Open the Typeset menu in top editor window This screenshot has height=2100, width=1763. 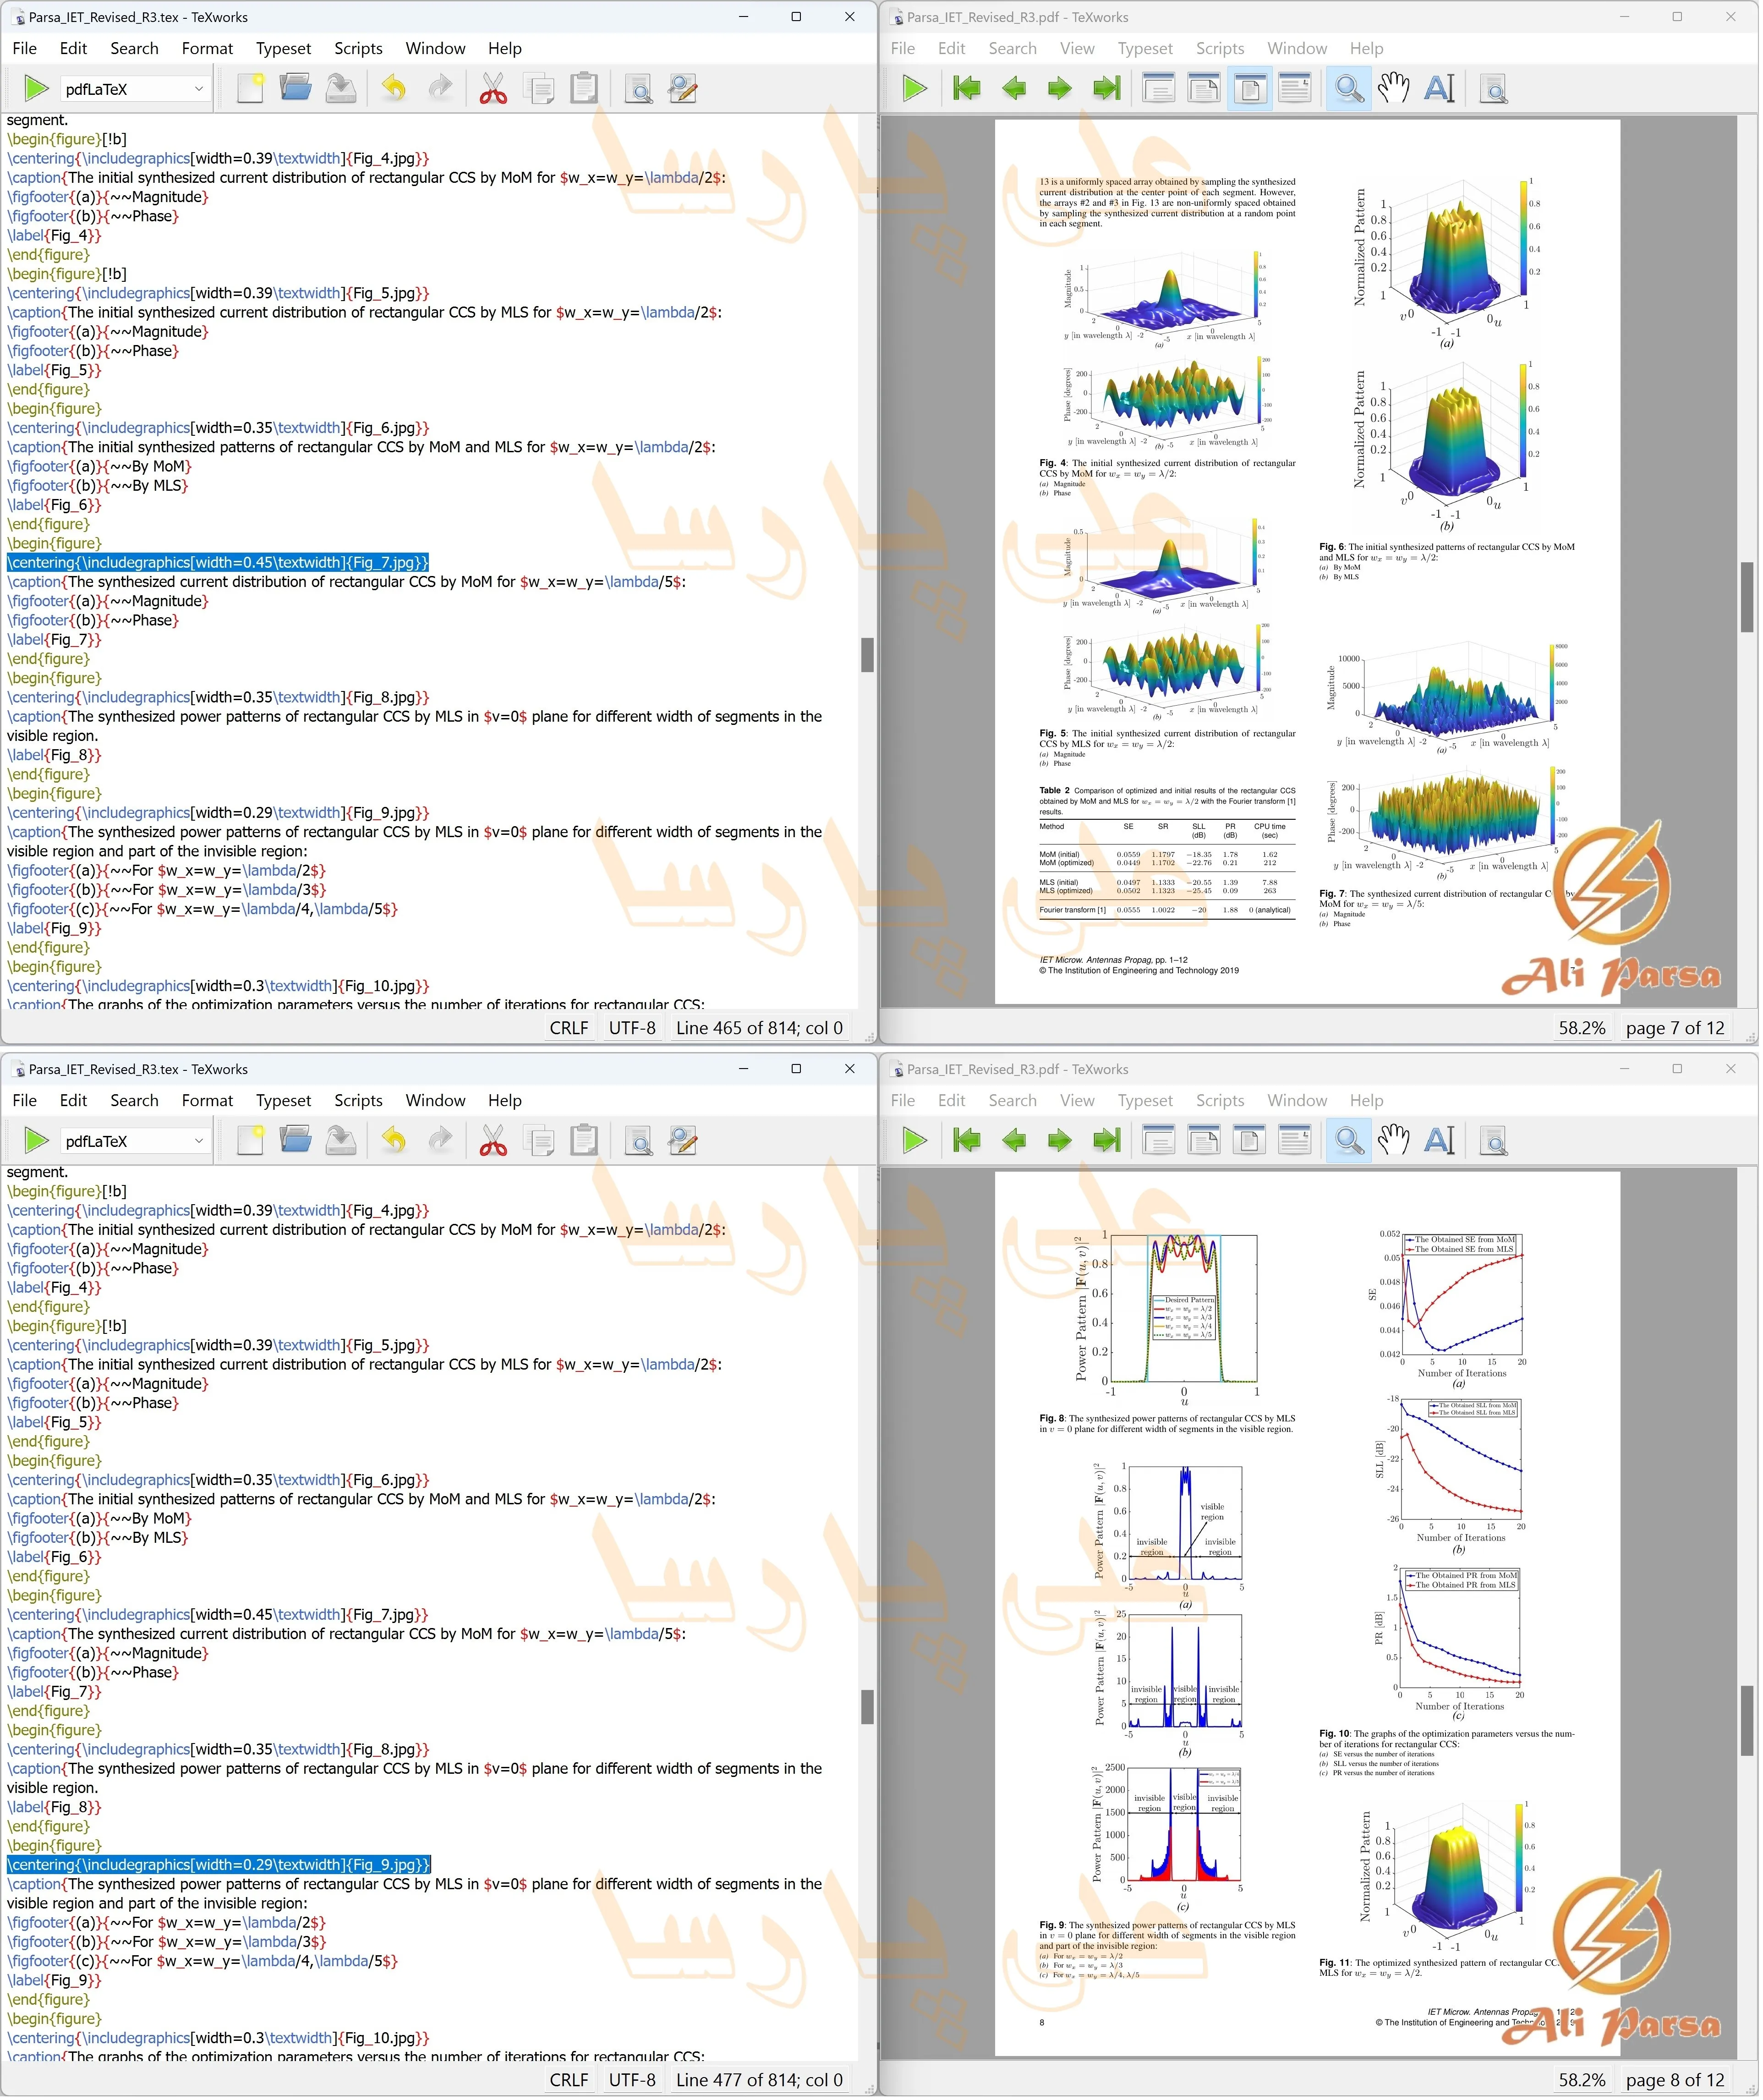(284, 48)
